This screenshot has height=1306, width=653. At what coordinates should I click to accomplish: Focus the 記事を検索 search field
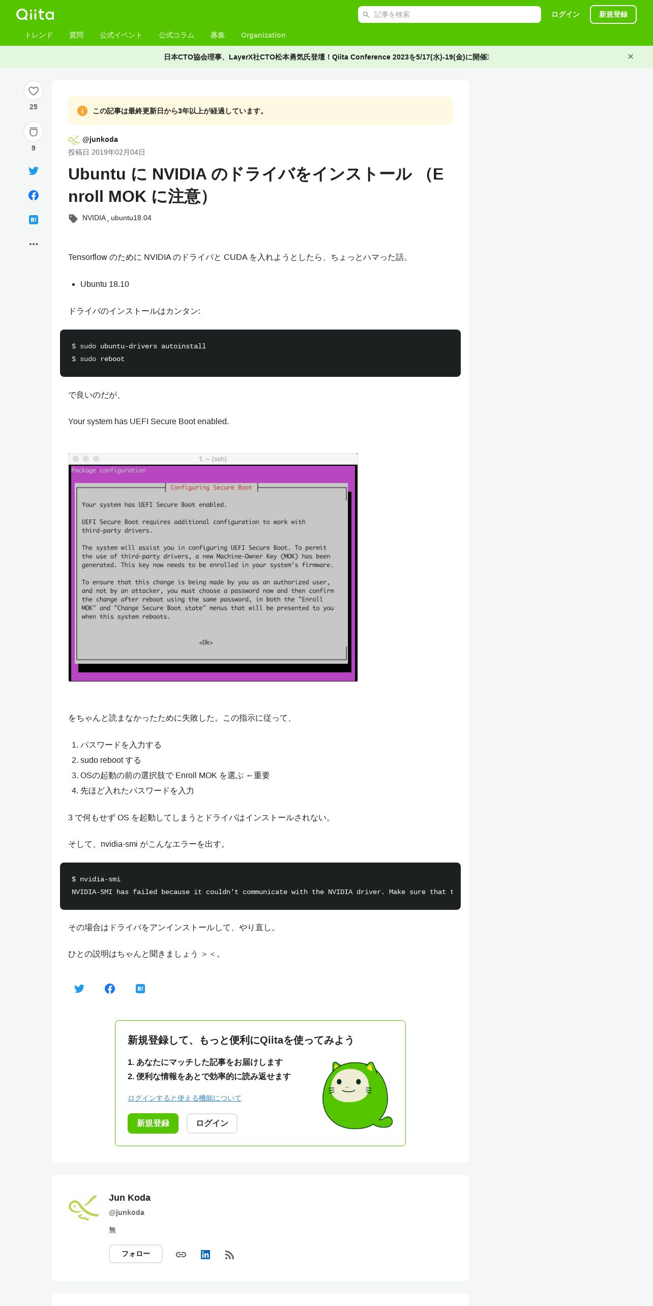point(450,15)
